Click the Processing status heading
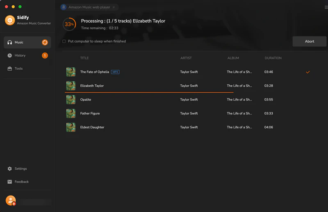 (123, 21)
